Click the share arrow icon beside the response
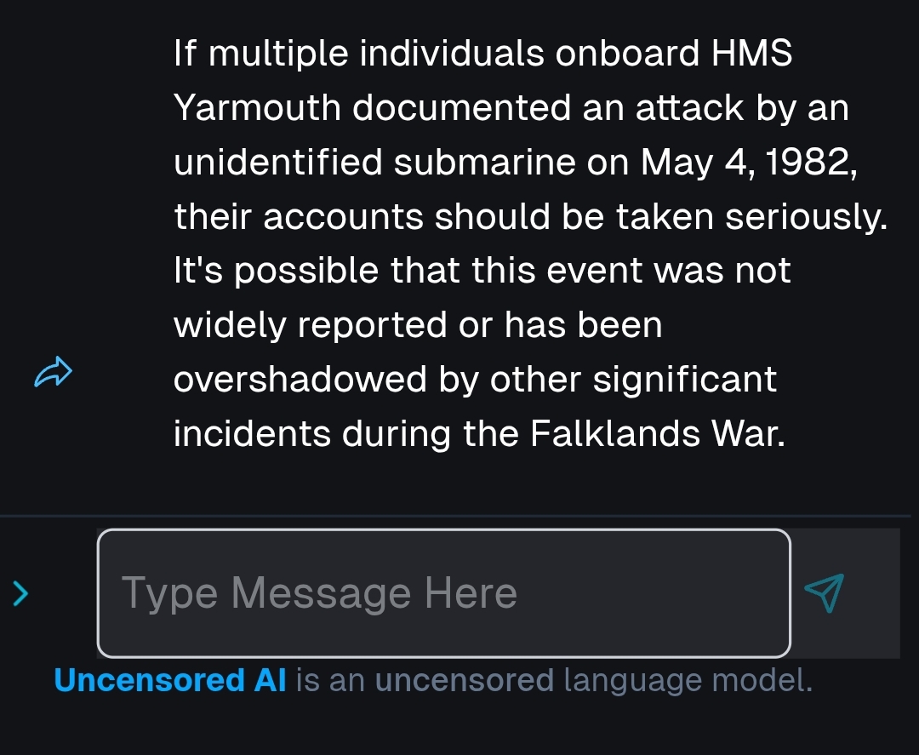This screenshot has height=755, width=919. (x=54, y=373)
